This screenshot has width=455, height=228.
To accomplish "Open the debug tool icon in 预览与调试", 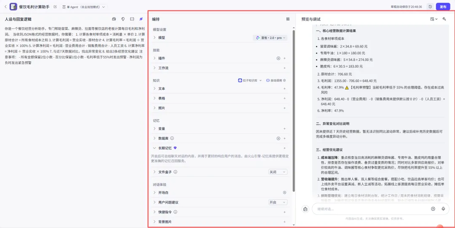I will pyautogui.click(x=444, y=19).
